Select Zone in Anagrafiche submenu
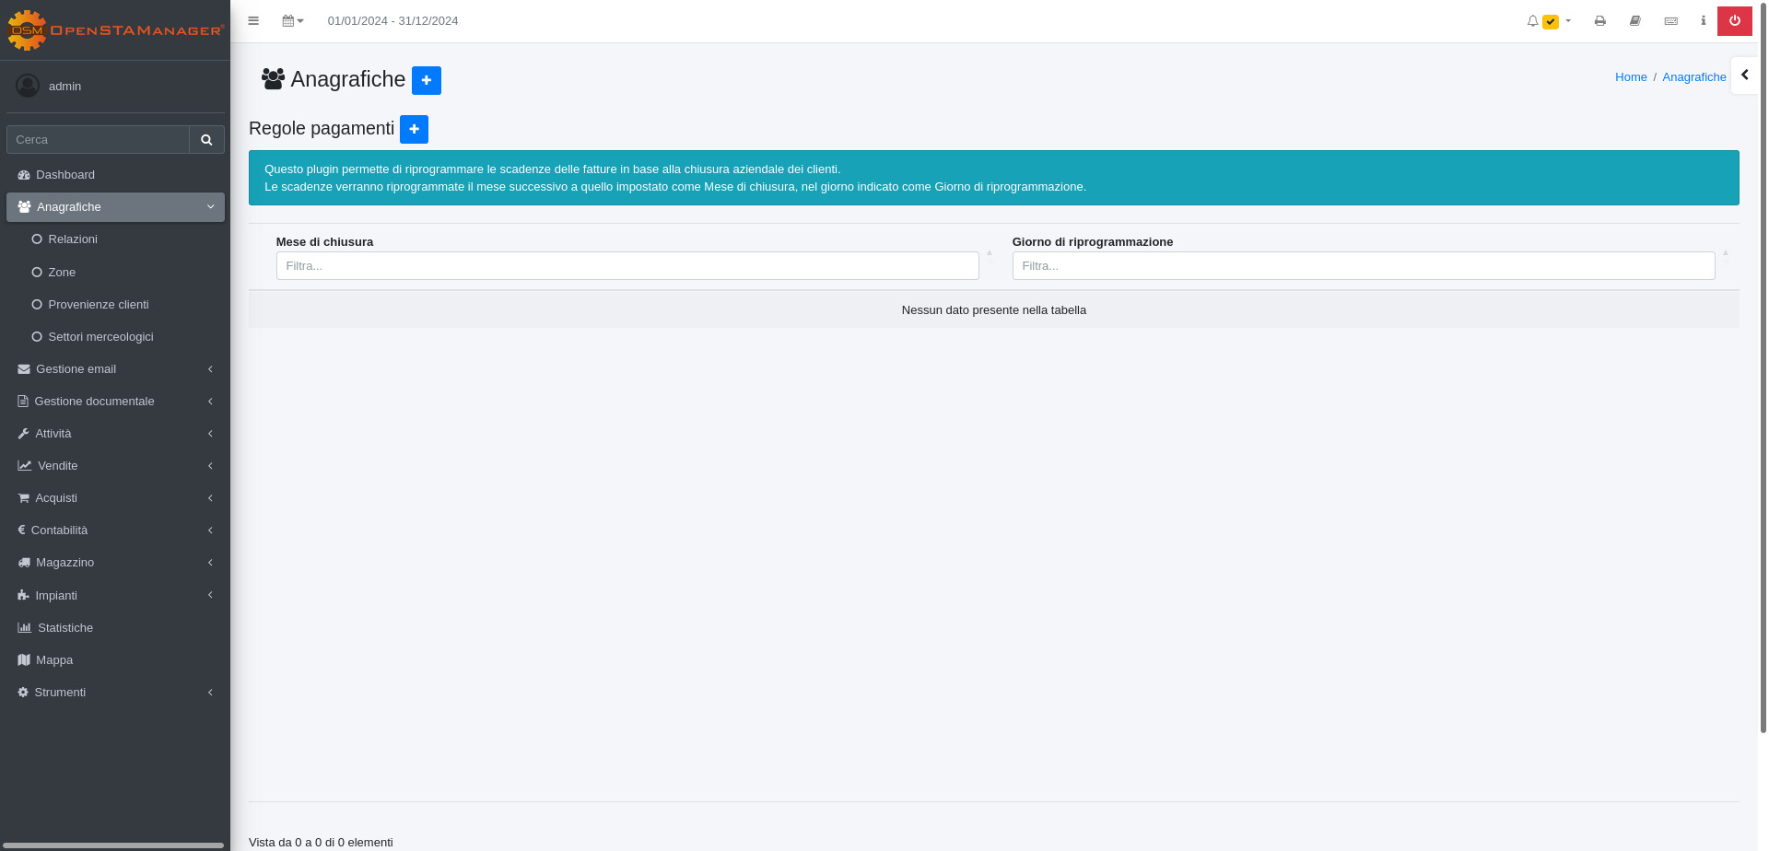1769x851 pixels. 62,273
